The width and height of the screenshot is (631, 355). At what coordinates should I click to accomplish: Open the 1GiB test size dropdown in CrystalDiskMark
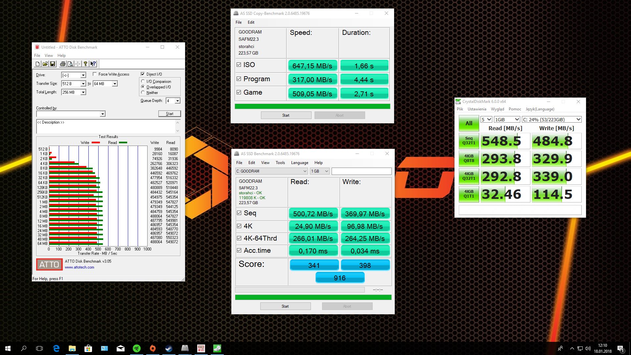[x=507, y=119]
